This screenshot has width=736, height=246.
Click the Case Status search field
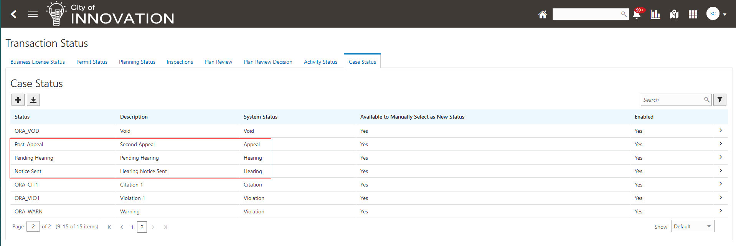click(x=672, y=100)
